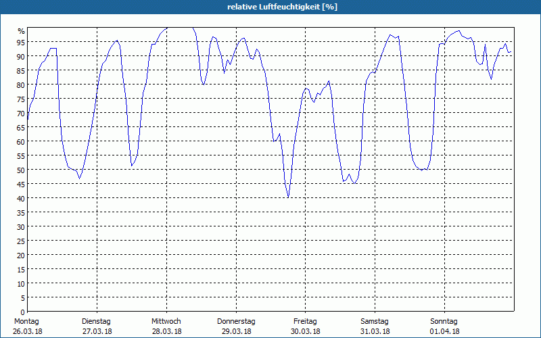
Task: Select the 45 y-axis label
Action: coord(22,184)
